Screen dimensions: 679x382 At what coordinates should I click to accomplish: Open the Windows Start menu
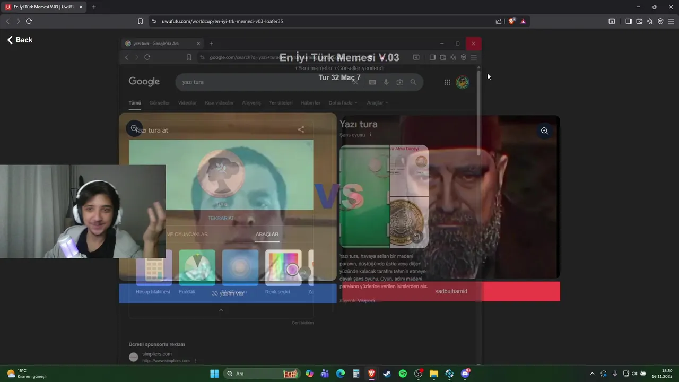(x=214, y=374)
